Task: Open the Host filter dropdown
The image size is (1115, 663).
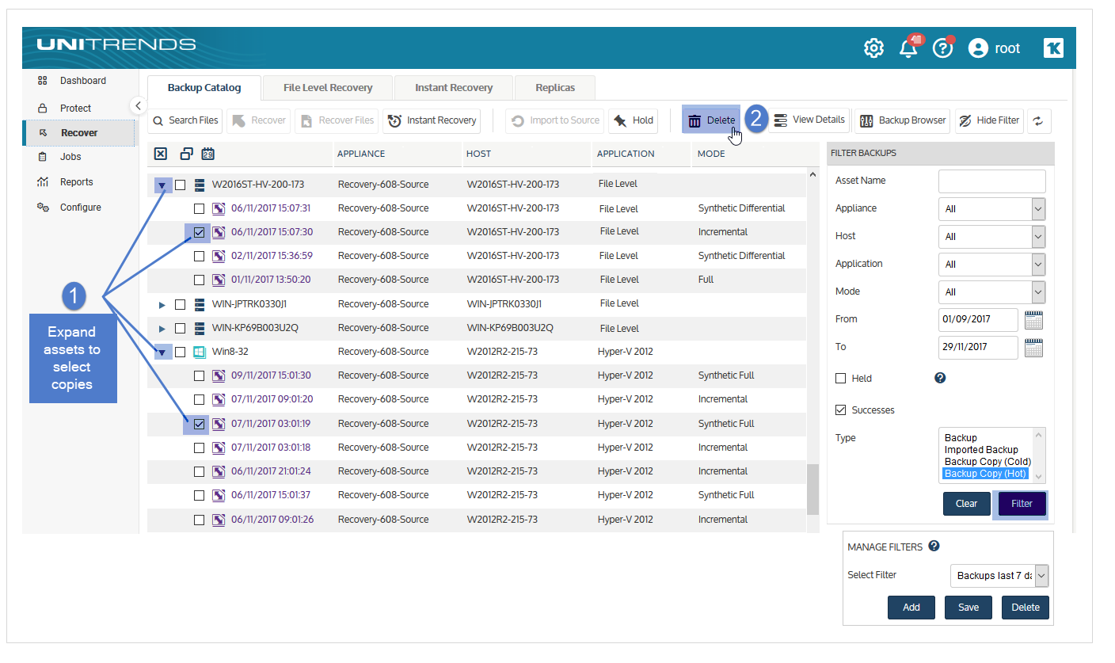Action: point(991,237)
